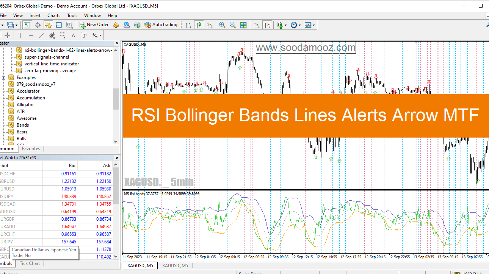Expand the Examples tree folder
The image size is (489, 274).
coord(4,77)
